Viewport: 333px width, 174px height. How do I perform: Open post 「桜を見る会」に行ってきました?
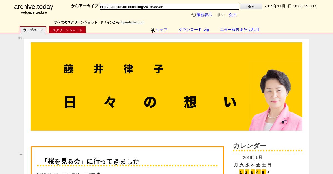(x=91, y=161)
